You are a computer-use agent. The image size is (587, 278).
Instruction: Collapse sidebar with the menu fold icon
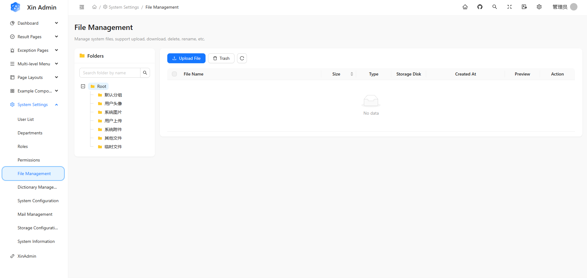[82, 7]
